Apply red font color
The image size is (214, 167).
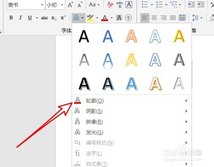pyautogui.click(x=105, y=18)
